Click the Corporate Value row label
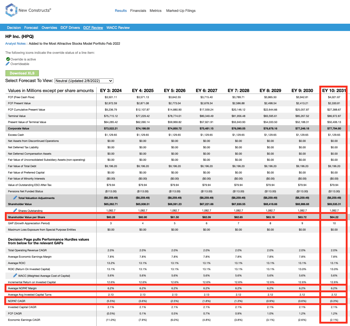350x326 pixels. [x=19, y=129]
